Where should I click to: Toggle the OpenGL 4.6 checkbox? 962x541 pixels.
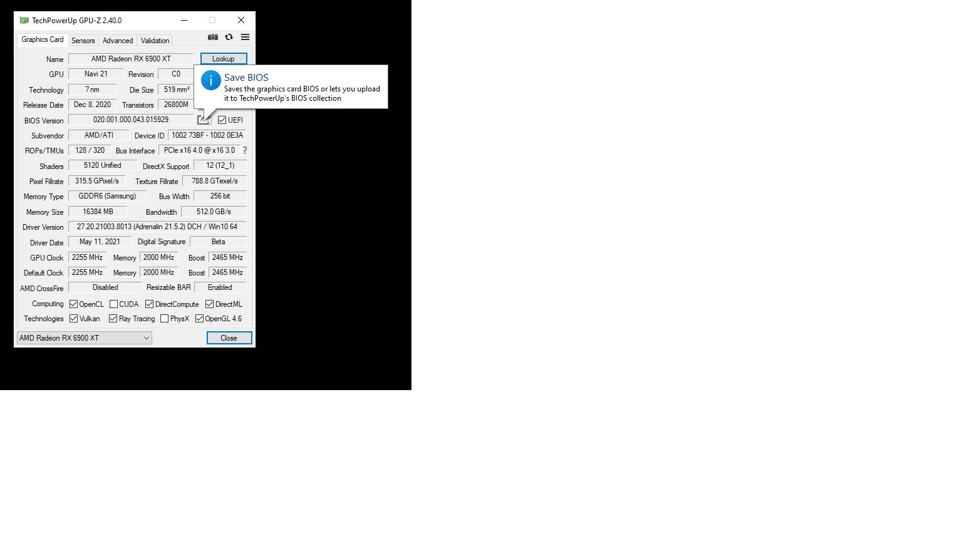[199, 319]
